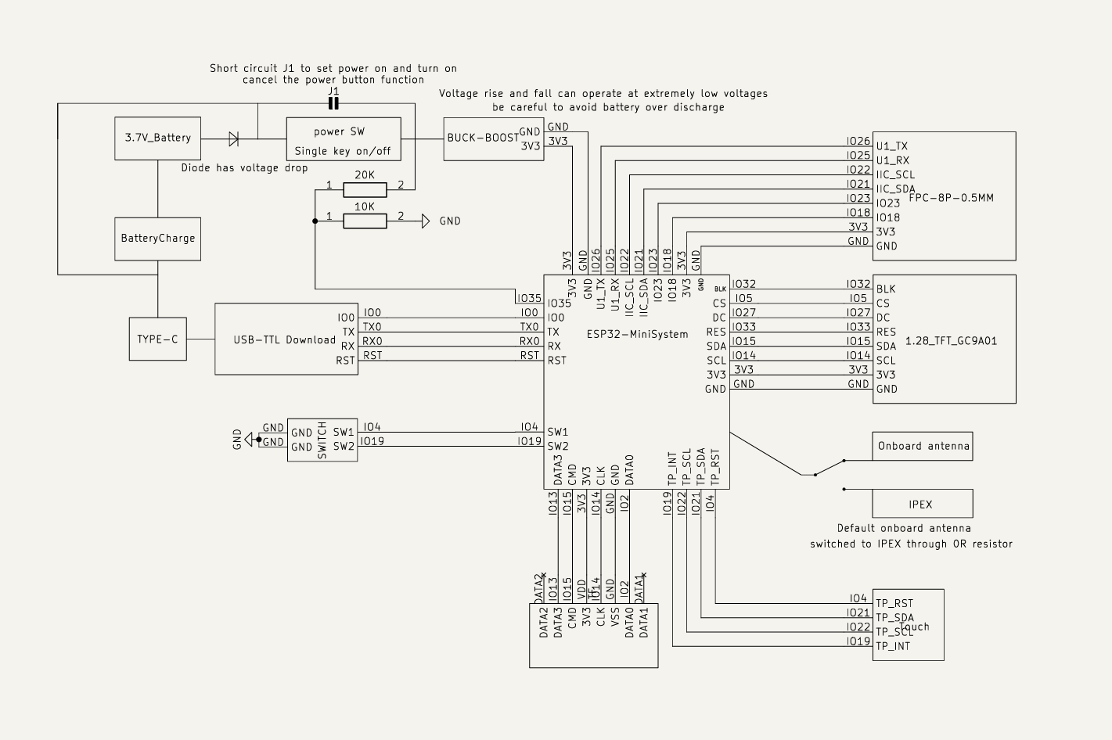Click the junction dot between the resistors
The width and height of the screenshot is (1112, 740).
point(315,221)
